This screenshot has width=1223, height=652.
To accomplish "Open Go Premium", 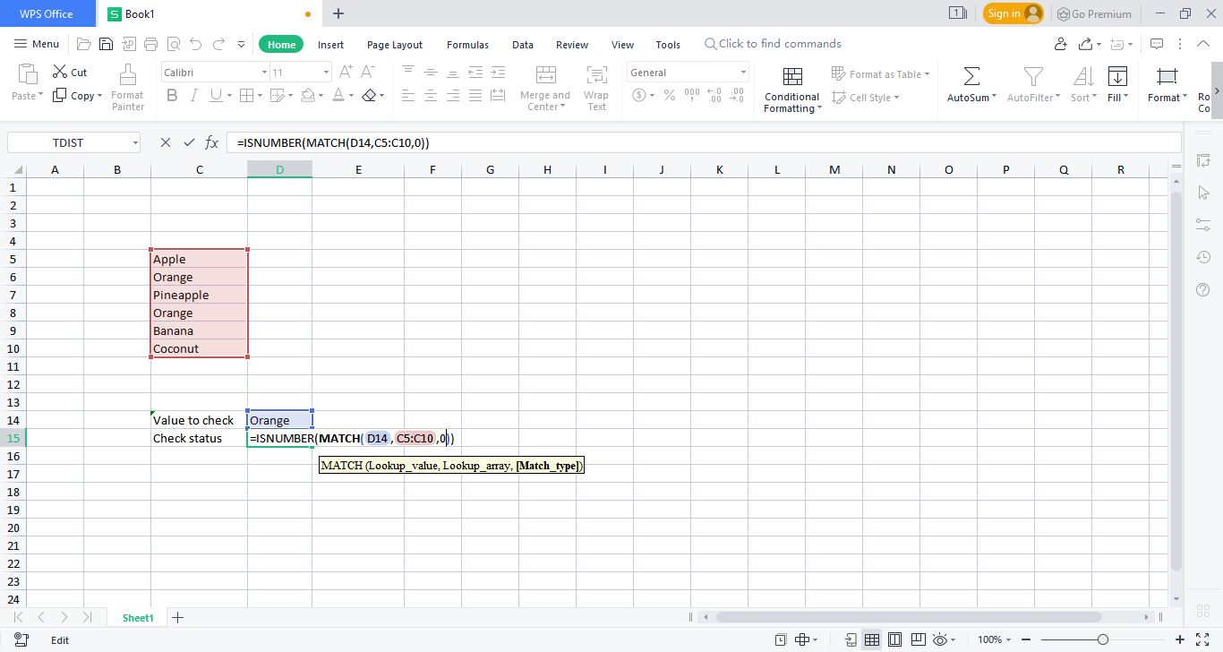I will coord(1094,13).
